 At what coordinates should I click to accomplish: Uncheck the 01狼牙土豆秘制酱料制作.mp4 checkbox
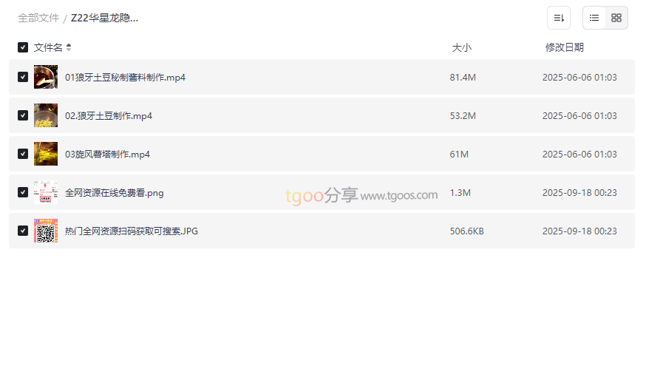pos(23,77)
